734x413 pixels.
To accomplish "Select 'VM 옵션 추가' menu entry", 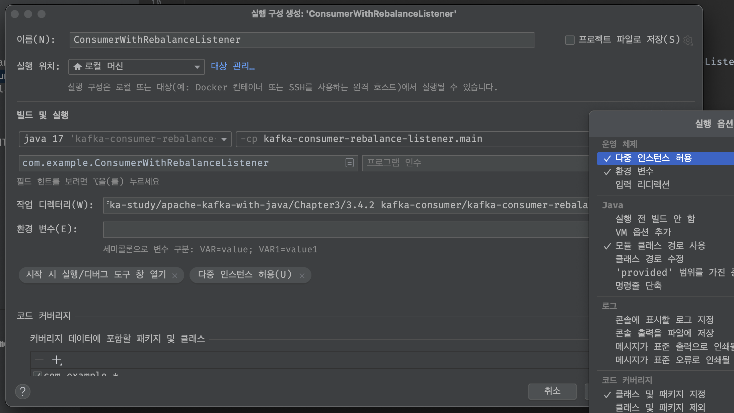I will point(643,232).
